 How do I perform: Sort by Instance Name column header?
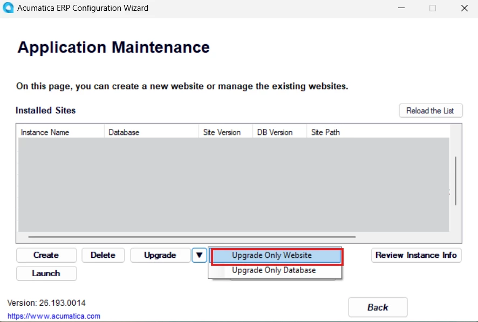tap(61, 132)
